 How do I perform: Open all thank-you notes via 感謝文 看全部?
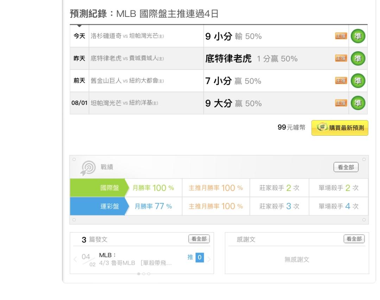coord(354,239)
